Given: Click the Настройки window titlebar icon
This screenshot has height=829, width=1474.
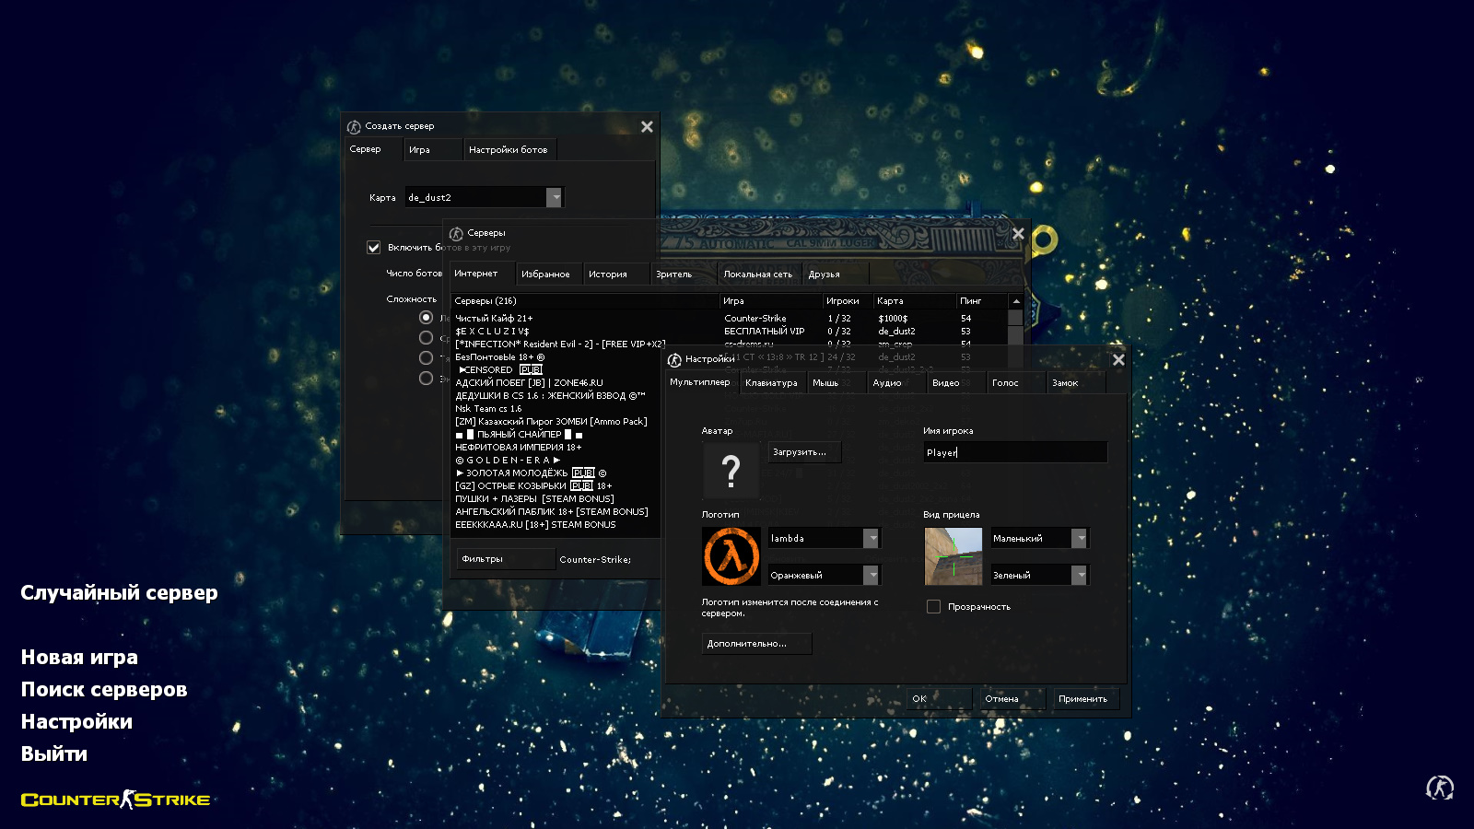Looking at the screenshot, I should pyautogui.click(x=673, y=359).
